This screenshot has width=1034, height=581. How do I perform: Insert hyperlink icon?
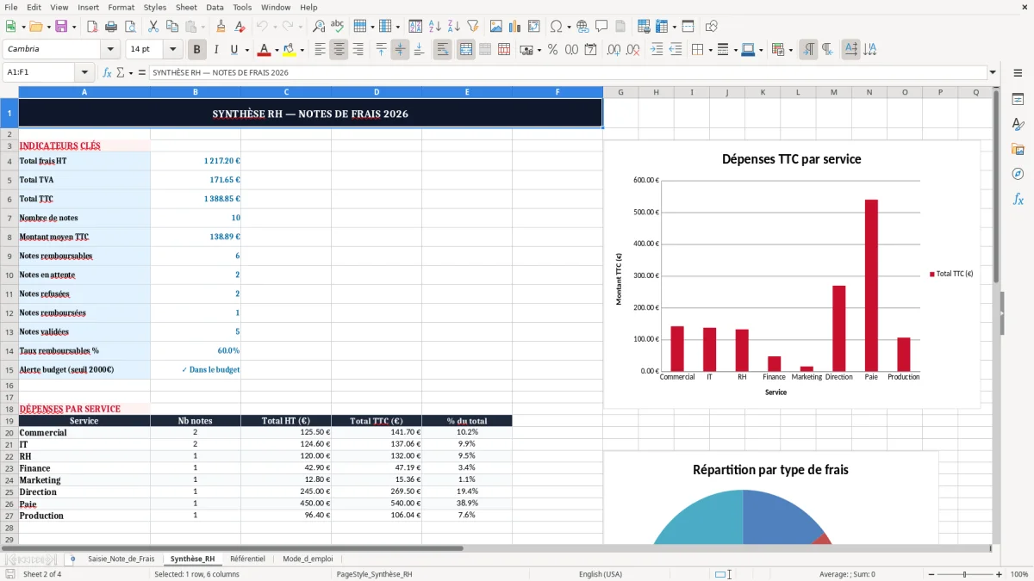click(582, 27)
